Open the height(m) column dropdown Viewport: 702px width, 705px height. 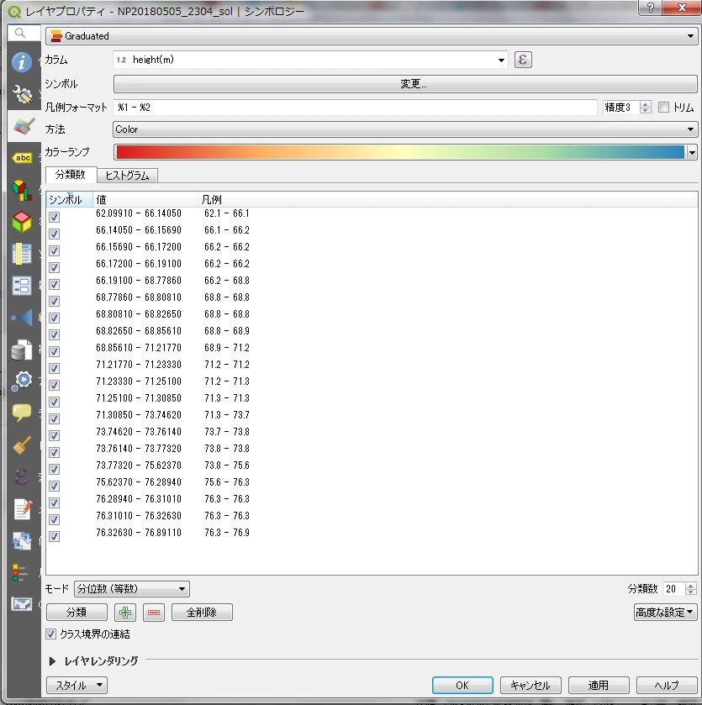(310, 60)
